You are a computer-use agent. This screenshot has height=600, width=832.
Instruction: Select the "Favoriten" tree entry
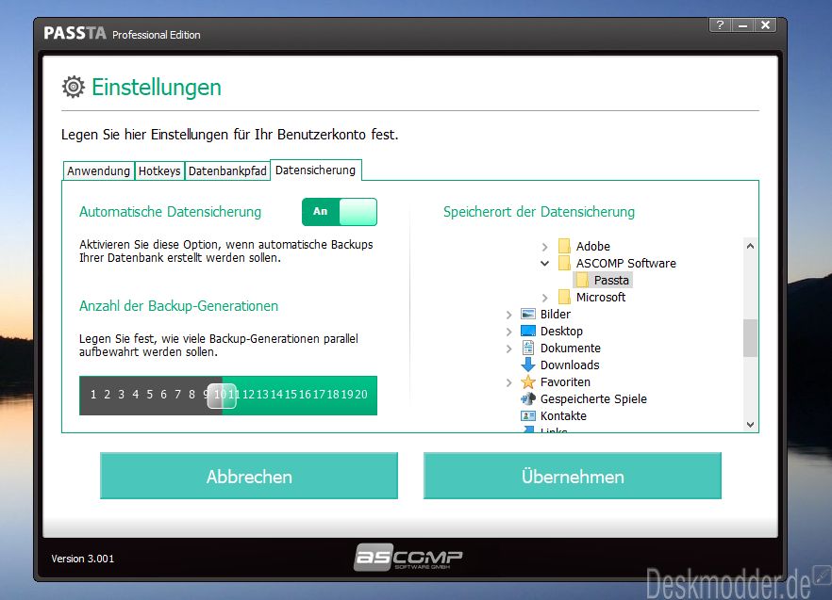565,381
